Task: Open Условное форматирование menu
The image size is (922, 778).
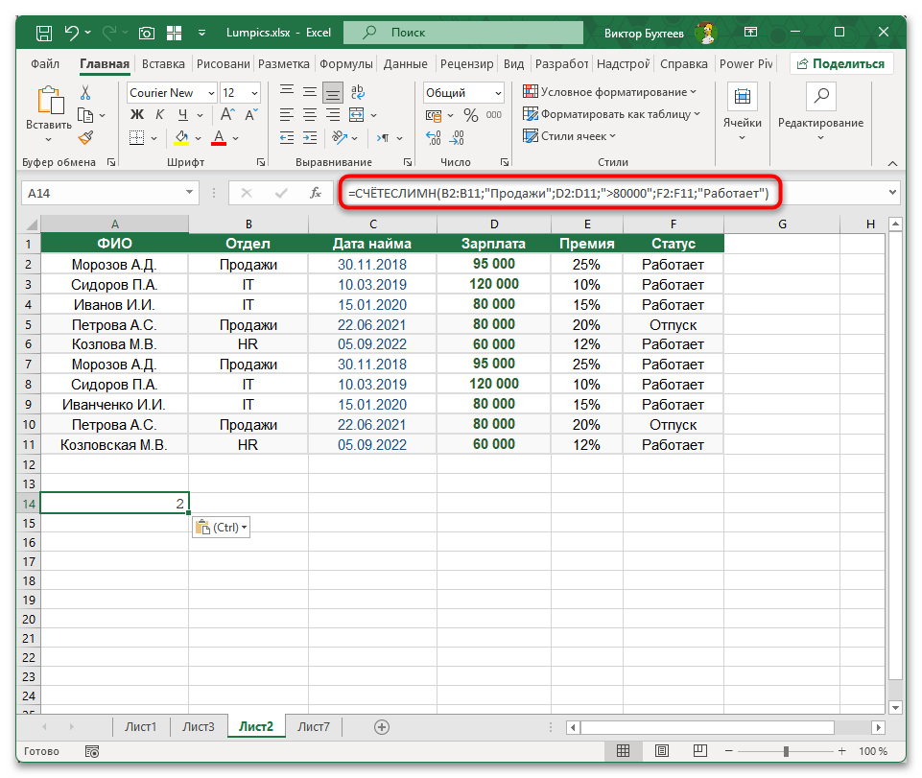Action: (610, 92)
